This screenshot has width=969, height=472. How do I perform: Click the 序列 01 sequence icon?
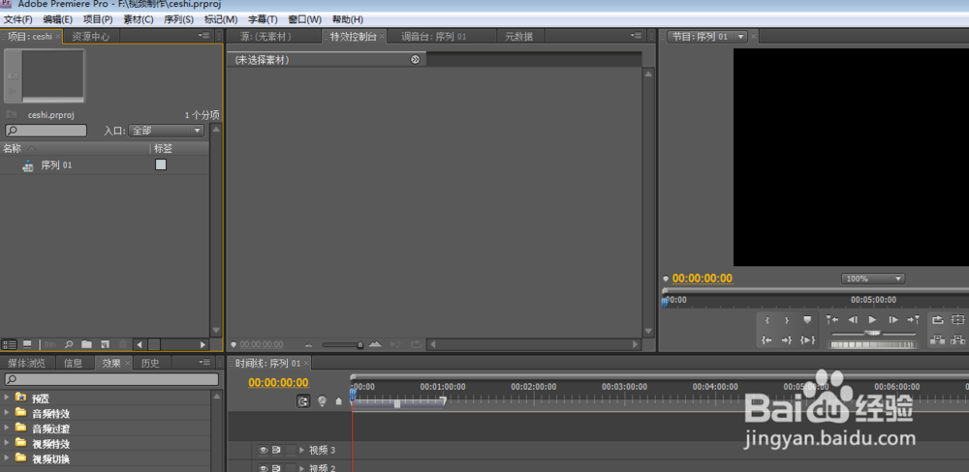[x=28, y=165]
